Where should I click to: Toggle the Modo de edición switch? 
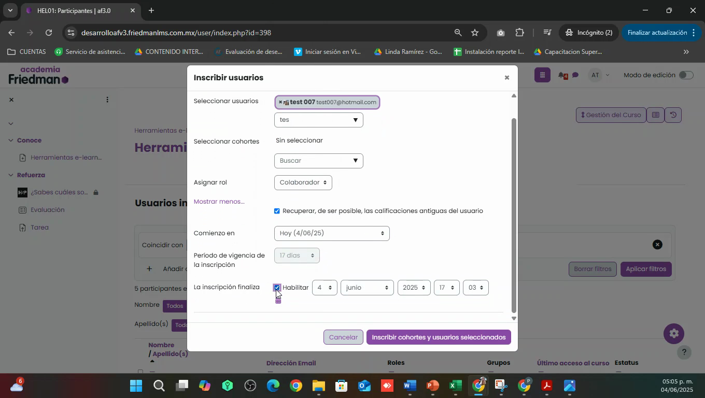(686, 75)
